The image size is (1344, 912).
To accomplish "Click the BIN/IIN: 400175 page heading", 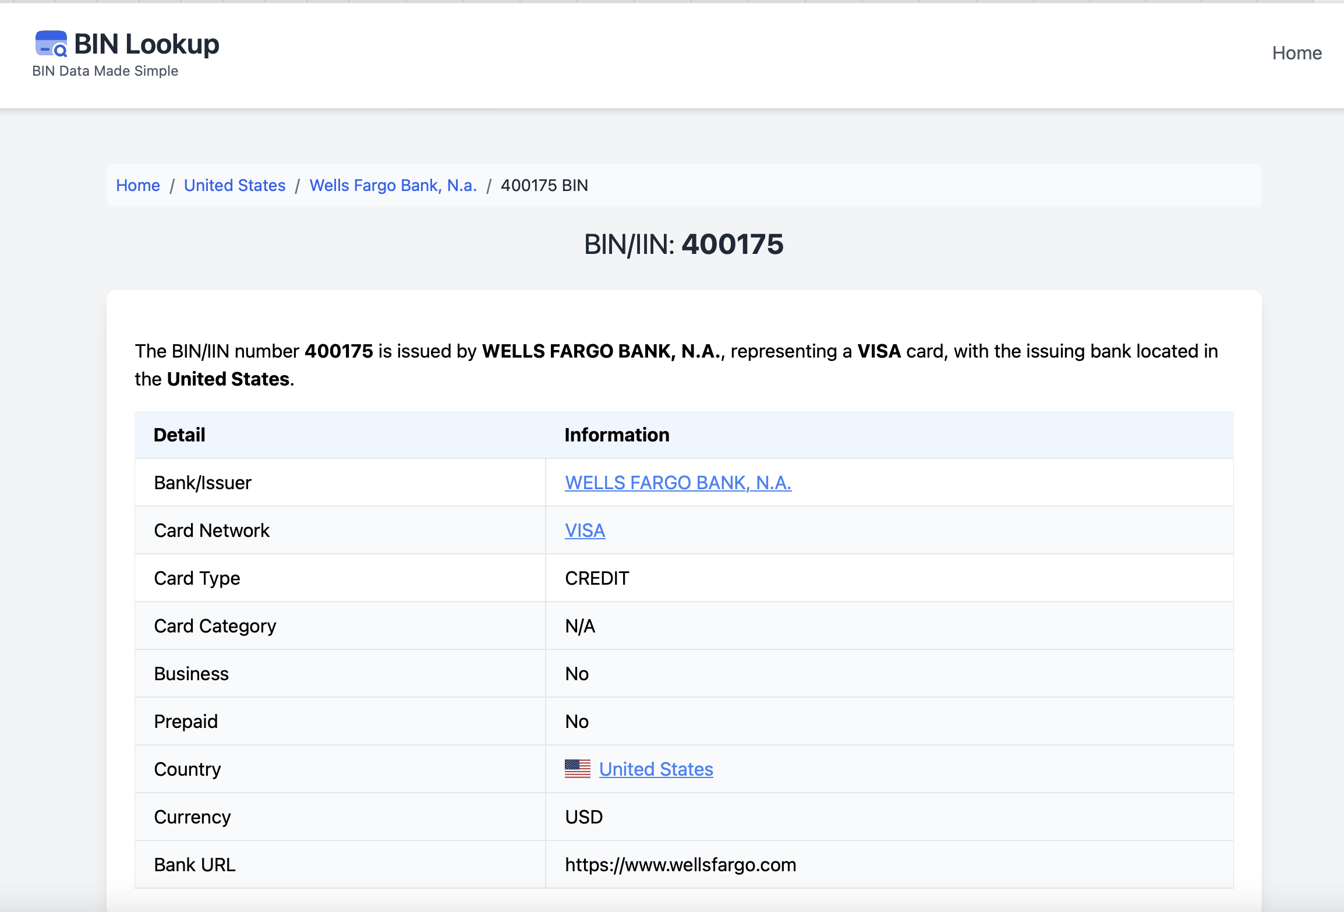I will [x=684, y=244].
